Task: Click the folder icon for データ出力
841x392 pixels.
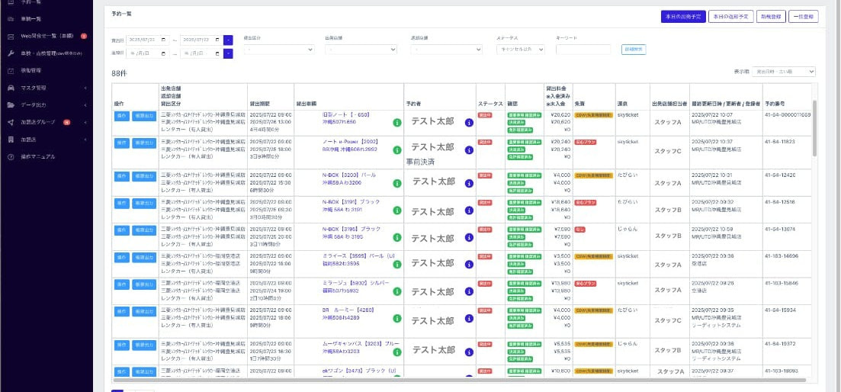Action: pyautogui.click(x=10, y=104)
